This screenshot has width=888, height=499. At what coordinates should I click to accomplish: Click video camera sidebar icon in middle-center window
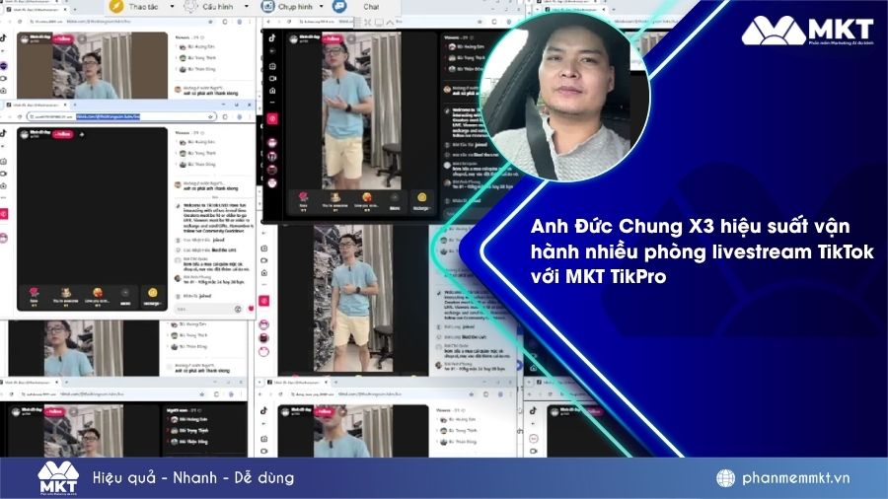(x=263, y=260)
